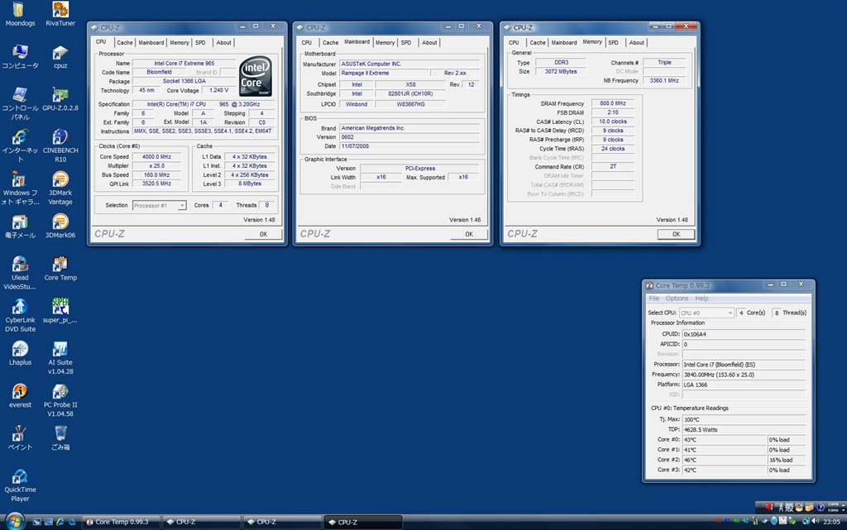Image resolution: width=847 pixels, height=530 pixels.
Task: Select CPU tab in Mainboard CPU-Z window
Action: pyautogui.click(x=307, y=43)
